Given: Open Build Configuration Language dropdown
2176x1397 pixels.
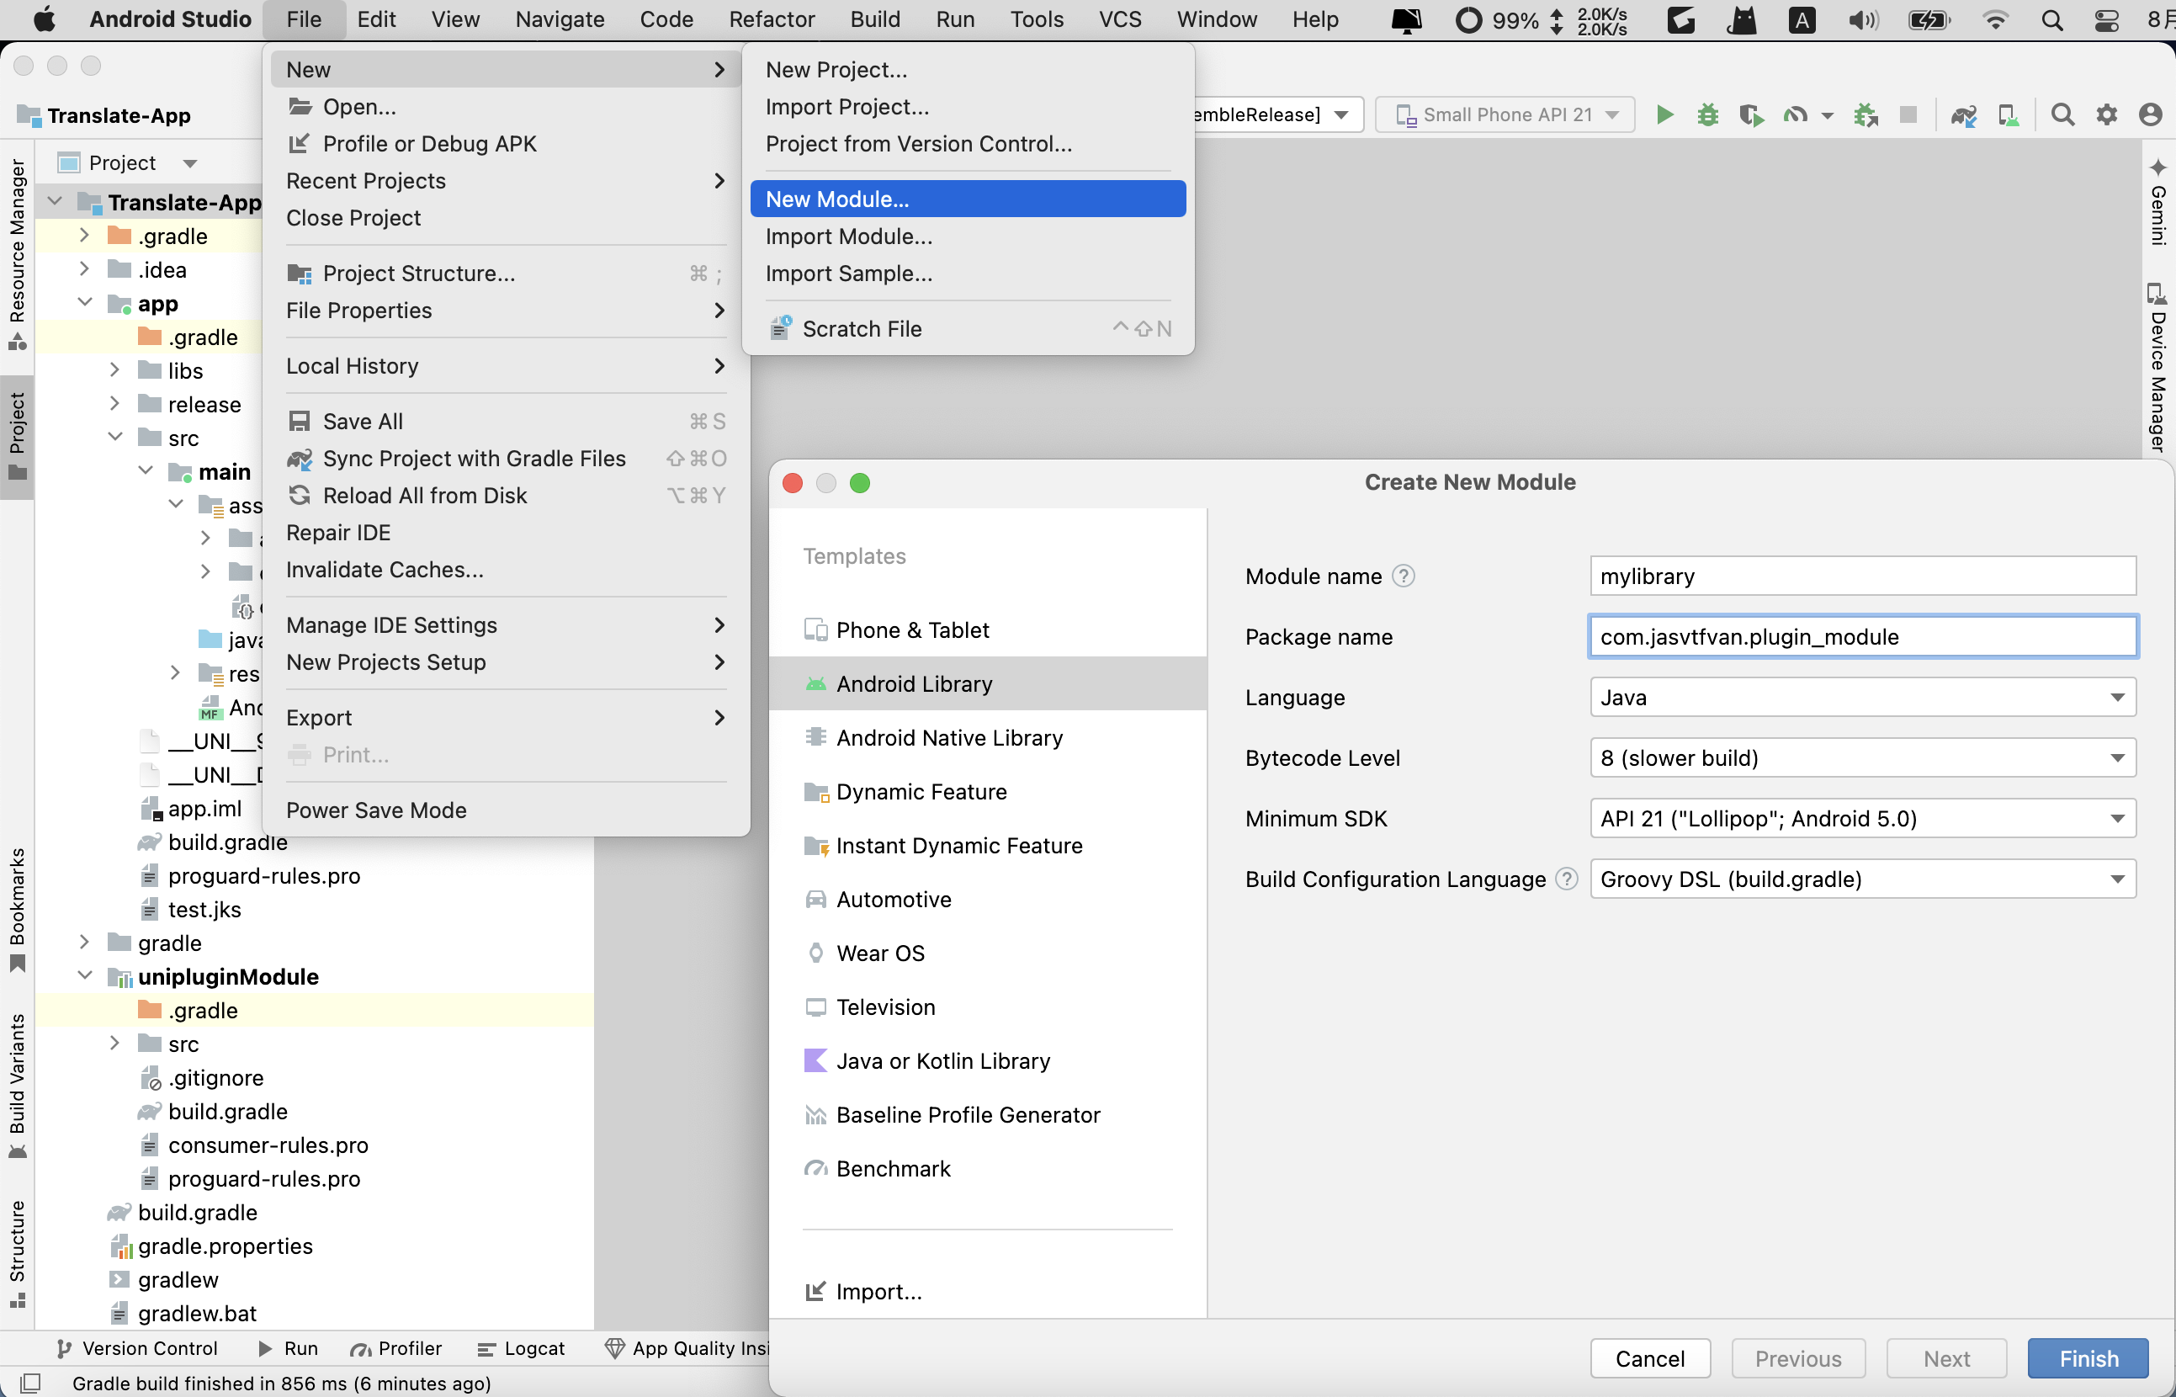Looking at the screenshot, I should pyautogui.click(x=1863, y=879).
